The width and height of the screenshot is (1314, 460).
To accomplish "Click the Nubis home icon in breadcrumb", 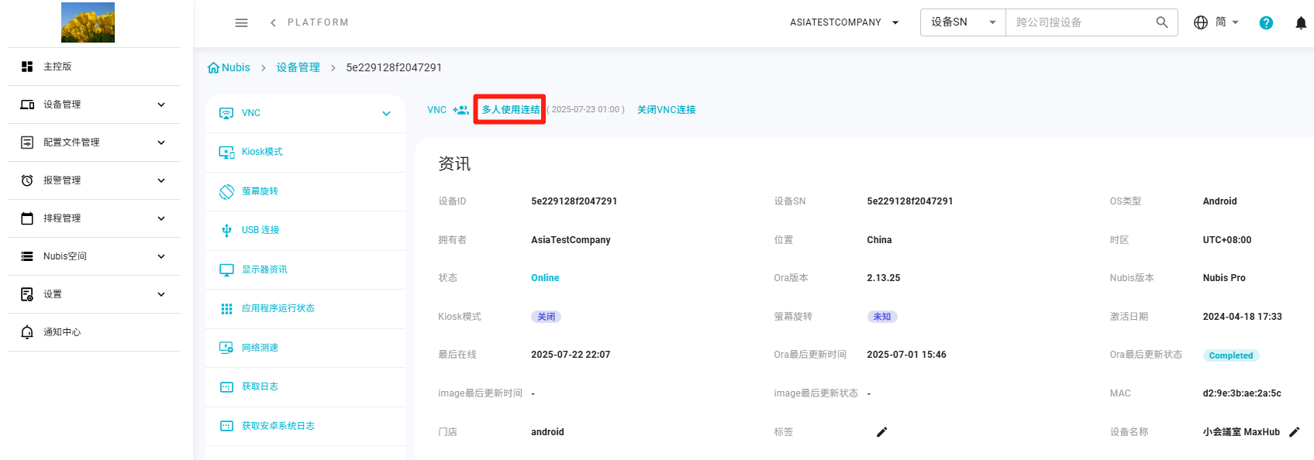I will pyautogui.click(x=213, y=67).
